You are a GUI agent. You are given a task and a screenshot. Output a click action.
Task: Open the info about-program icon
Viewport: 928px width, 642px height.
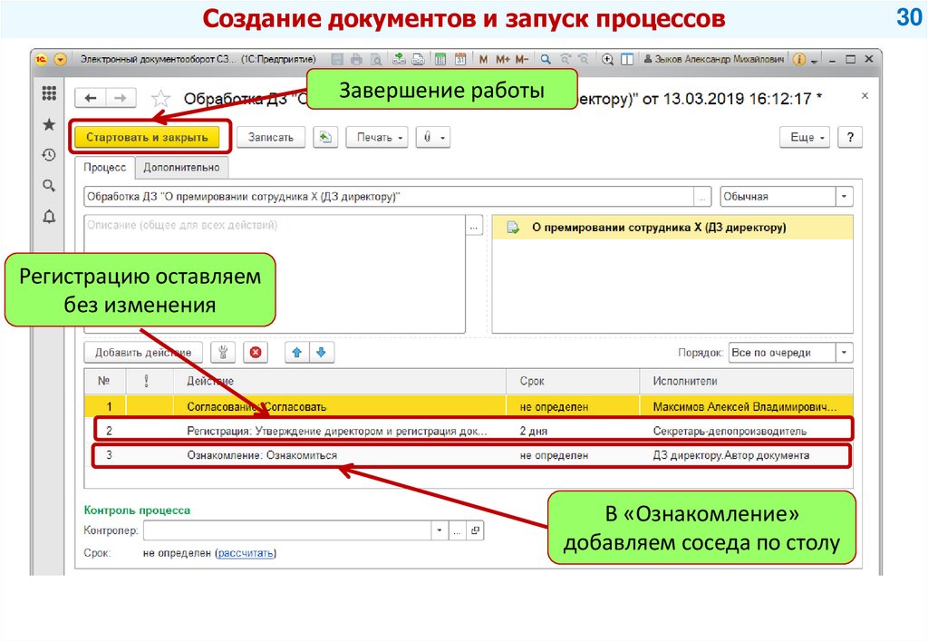coord(799,59)
